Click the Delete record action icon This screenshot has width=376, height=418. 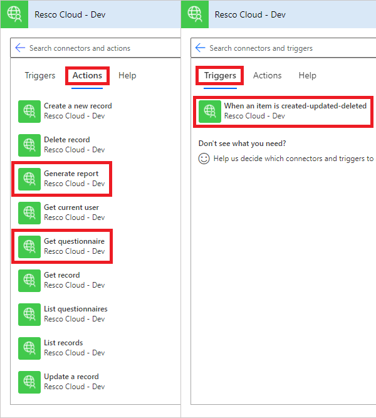[29, 145]
